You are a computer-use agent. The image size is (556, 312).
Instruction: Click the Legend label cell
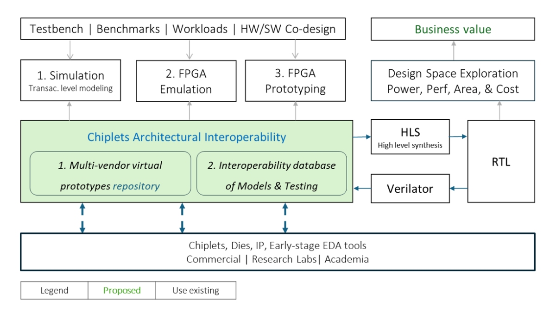pos(54,291)
